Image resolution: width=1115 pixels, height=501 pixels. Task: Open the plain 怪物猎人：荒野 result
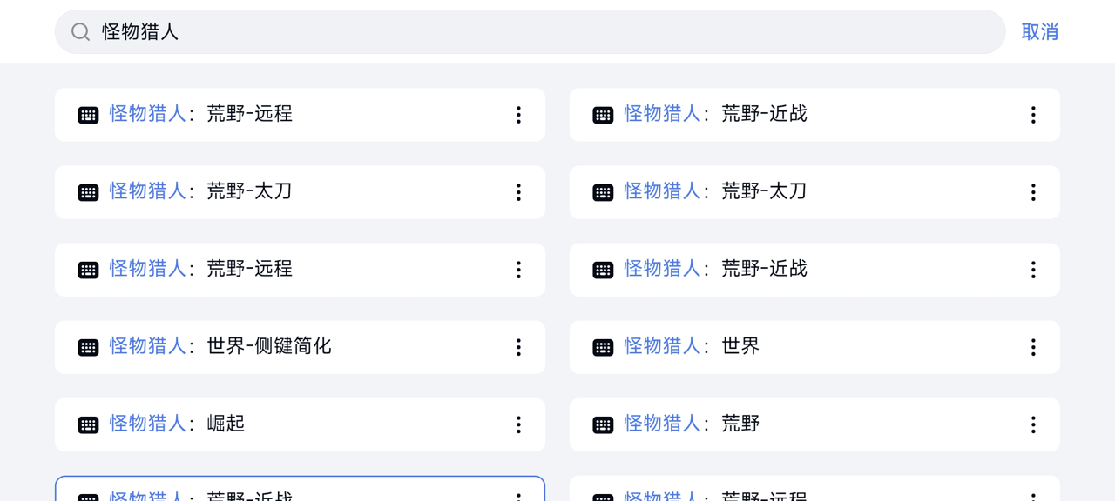[x=814, y=424]
